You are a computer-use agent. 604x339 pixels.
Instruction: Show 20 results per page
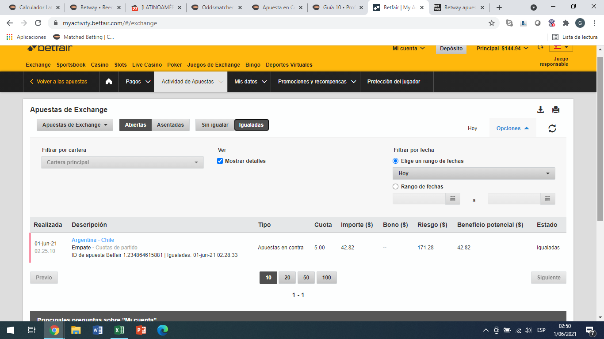point(287,278)
